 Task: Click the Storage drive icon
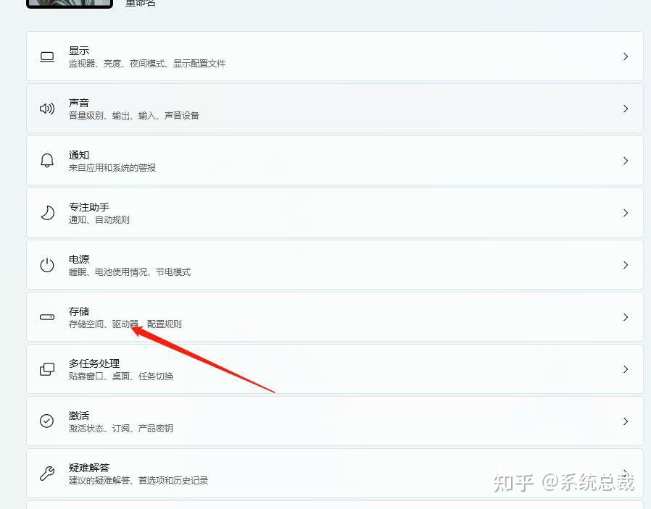(47, 317)
